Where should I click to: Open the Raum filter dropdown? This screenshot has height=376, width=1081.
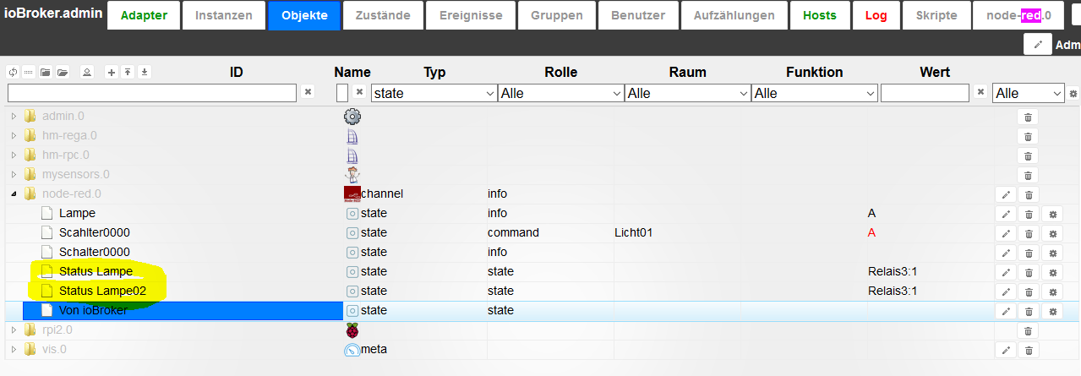(687, 93)
